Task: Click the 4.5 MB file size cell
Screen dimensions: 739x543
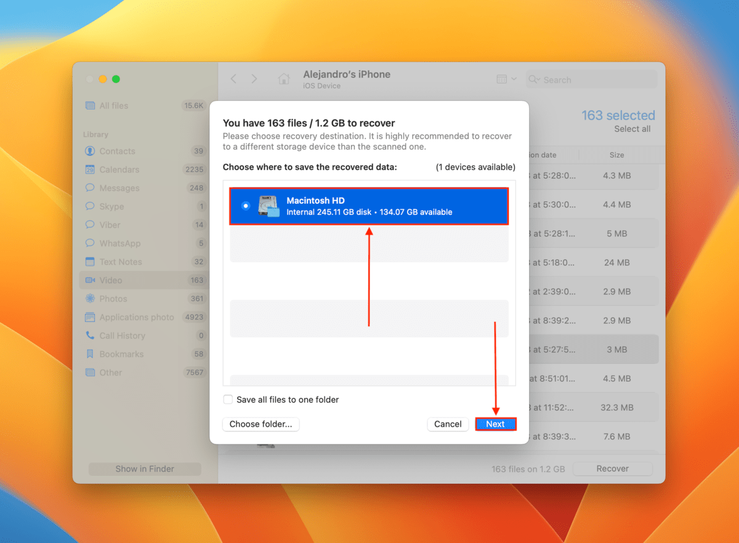Action: pyautogui.click(x=616, y=378)
